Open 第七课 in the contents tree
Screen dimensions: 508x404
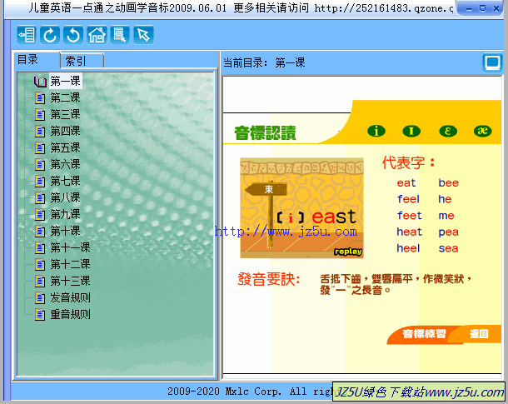tap(65, 181)
